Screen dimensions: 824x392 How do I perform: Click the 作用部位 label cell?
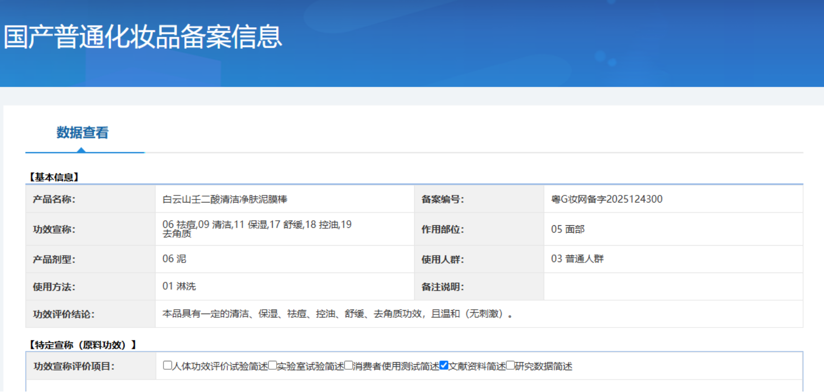[479, 229]
